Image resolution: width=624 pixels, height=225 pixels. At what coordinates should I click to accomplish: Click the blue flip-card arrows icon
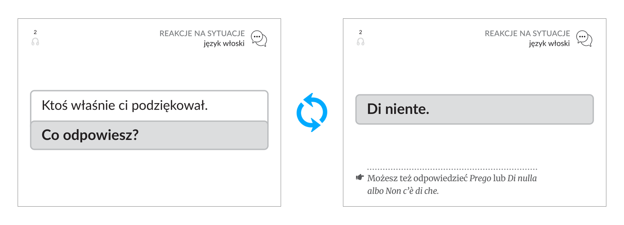pos(312,112)
